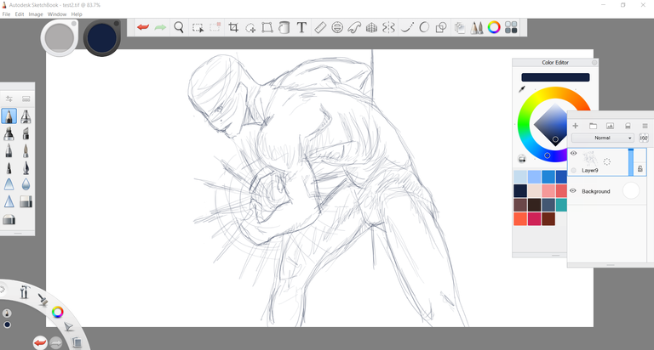Open Brush Library icon in palette

(26, 99)
